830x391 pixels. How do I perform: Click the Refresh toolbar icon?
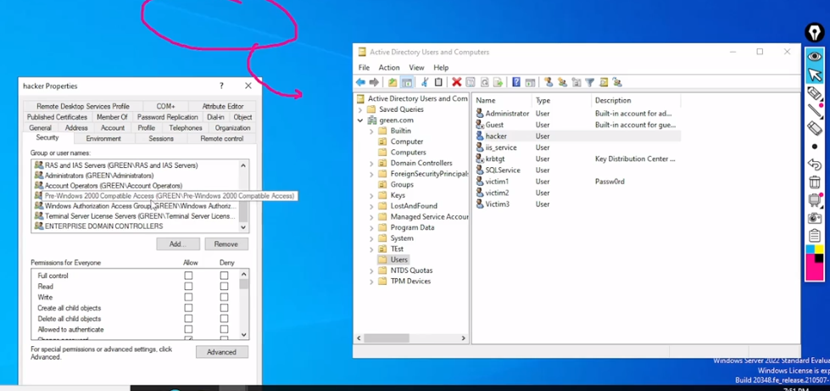point(484,82)
